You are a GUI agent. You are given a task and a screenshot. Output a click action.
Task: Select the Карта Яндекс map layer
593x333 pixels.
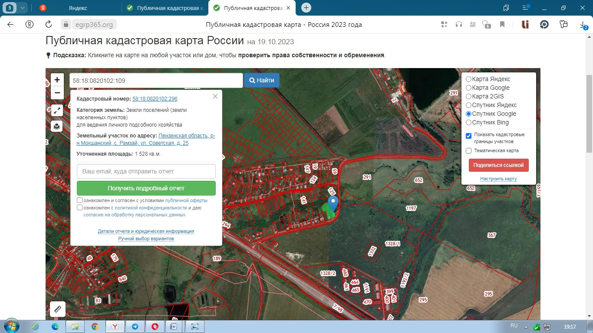pyautogui.click(x=468, y=79)
